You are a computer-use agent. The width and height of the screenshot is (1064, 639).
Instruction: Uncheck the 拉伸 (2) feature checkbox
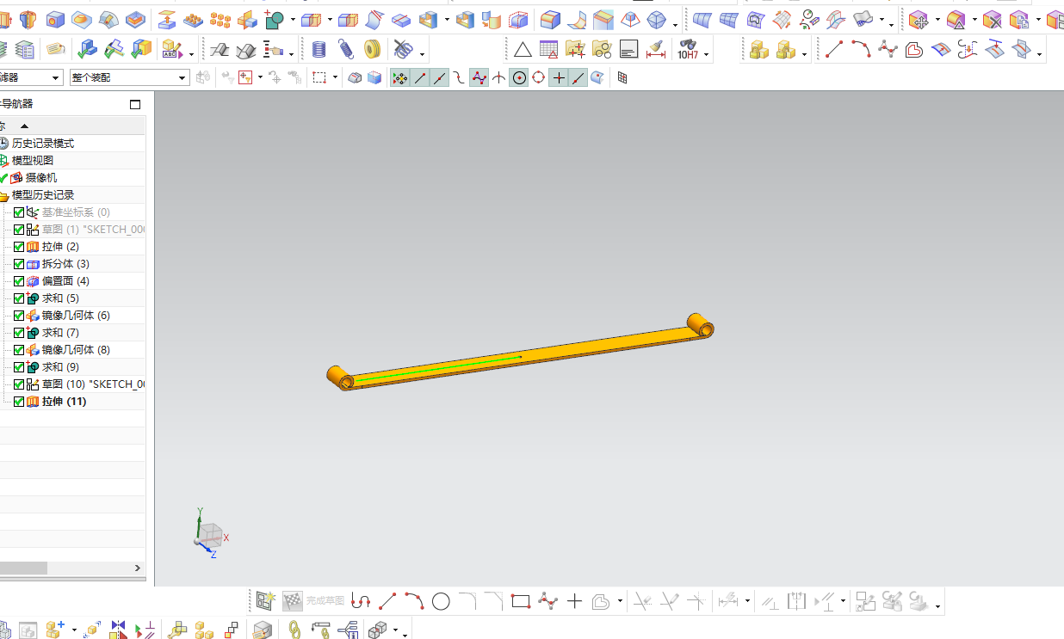(x=19, y=247)
